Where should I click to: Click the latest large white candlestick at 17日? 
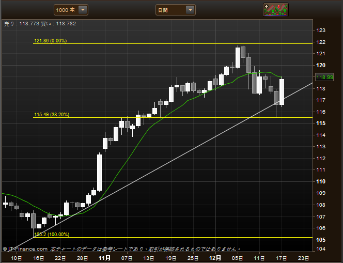tap(282, 92)
